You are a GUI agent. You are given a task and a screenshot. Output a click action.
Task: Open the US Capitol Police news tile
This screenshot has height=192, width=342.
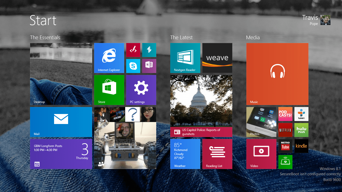201,106
